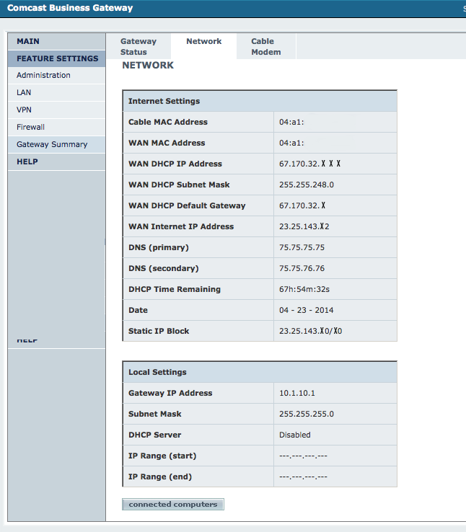Click the WAN DHCP IP Address label
Viewport: 466px width, 532px height.
pos(175,164)
